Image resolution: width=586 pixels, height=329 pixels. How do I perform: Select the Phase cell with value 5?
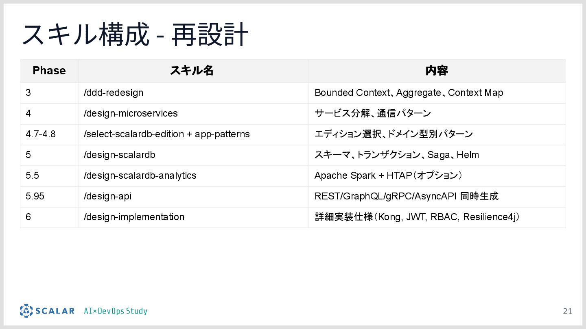[49, 155]
